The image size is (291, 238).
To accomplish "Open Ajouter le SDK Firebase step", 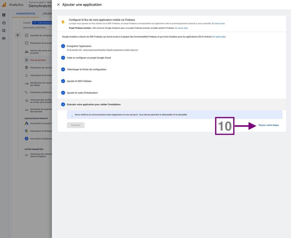I will (79, 81).
